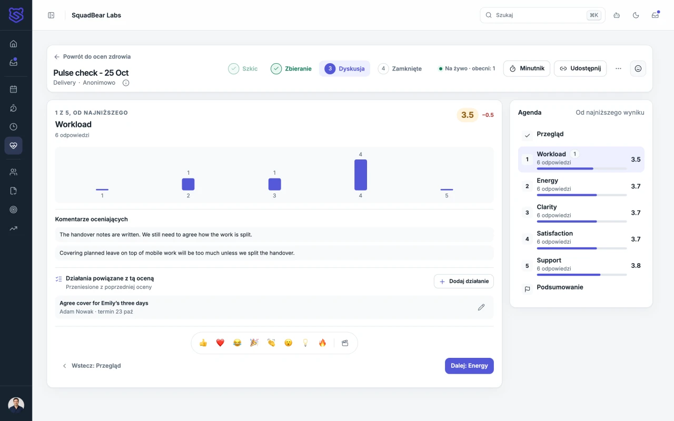Click the Minutnik timer button
This screenshot has width=674, height=421.
point(527,68)
